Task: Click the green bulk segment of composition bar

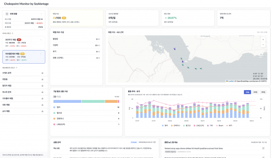Action: [x=93, y=102]
